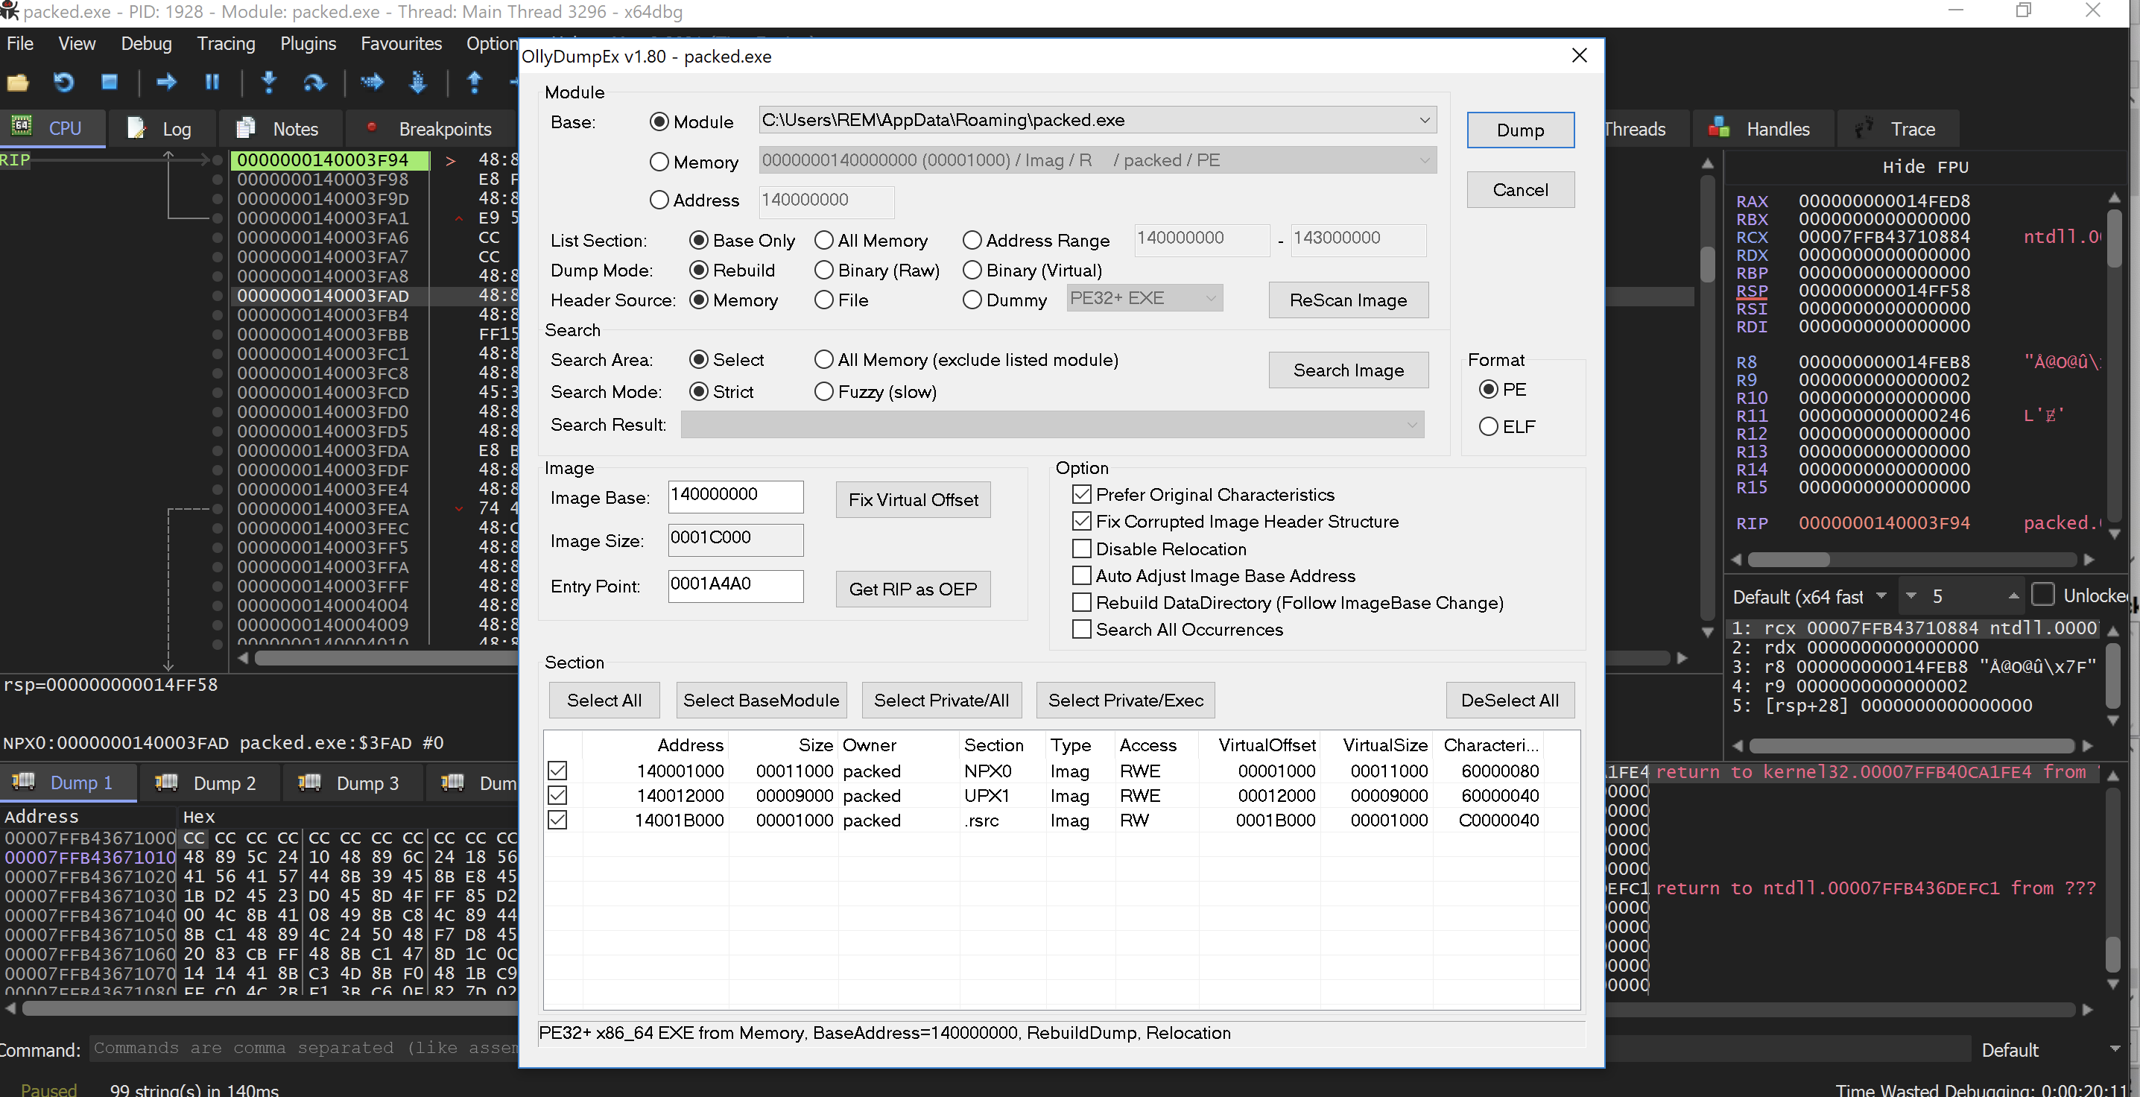Open the PE32+ EXE dummy header dropdown

[1210, 297]
